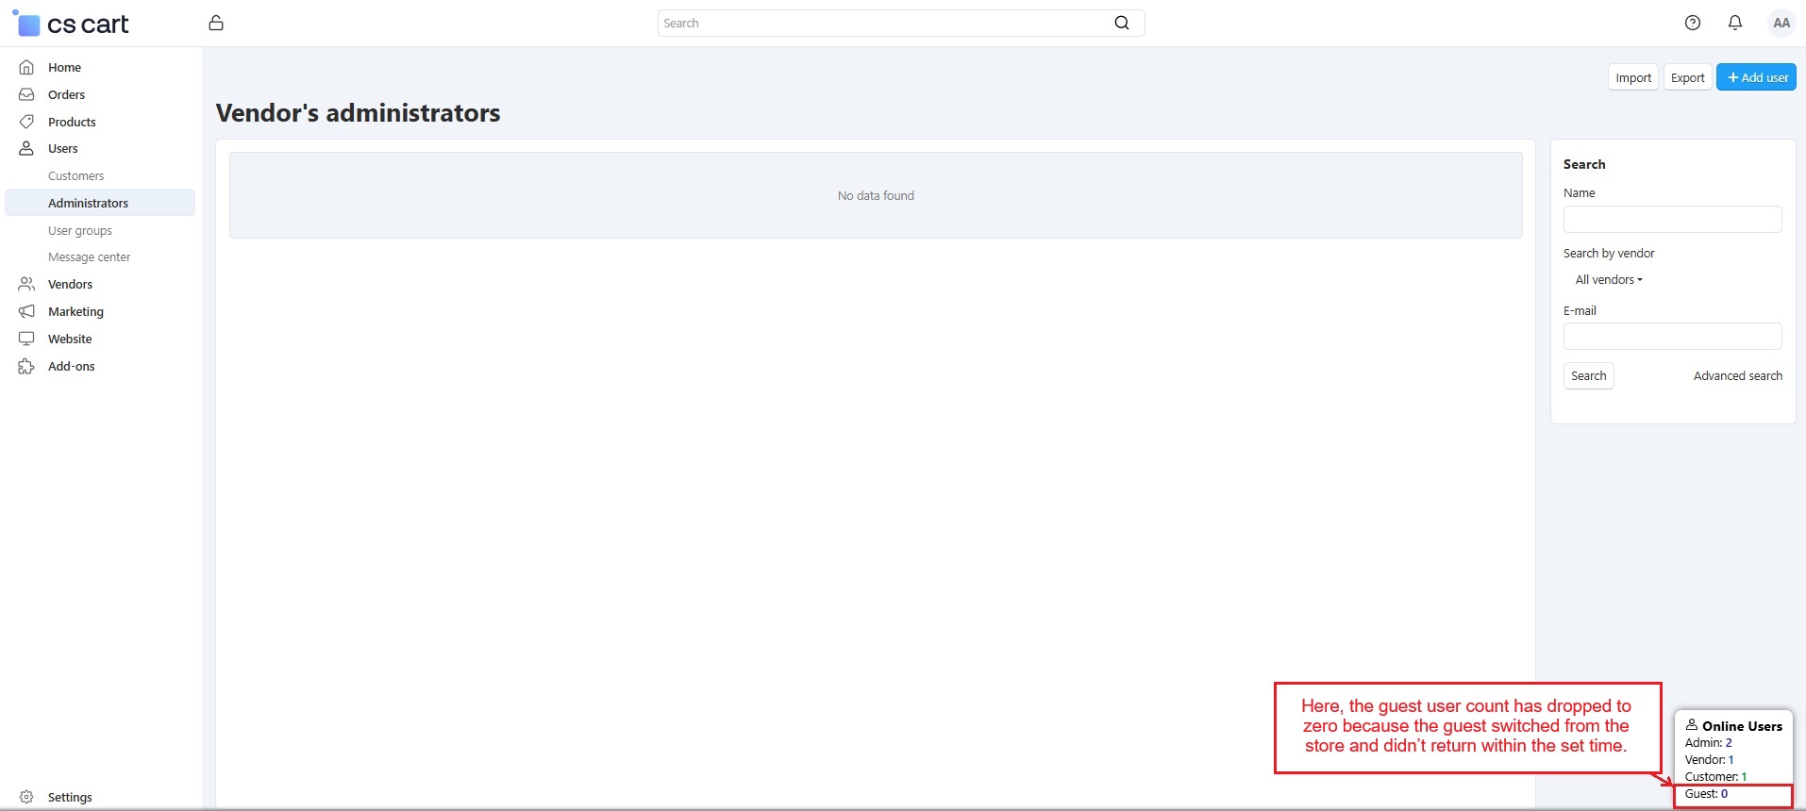Expand the Vendors sidebar menu

click(x=70, y=284)
